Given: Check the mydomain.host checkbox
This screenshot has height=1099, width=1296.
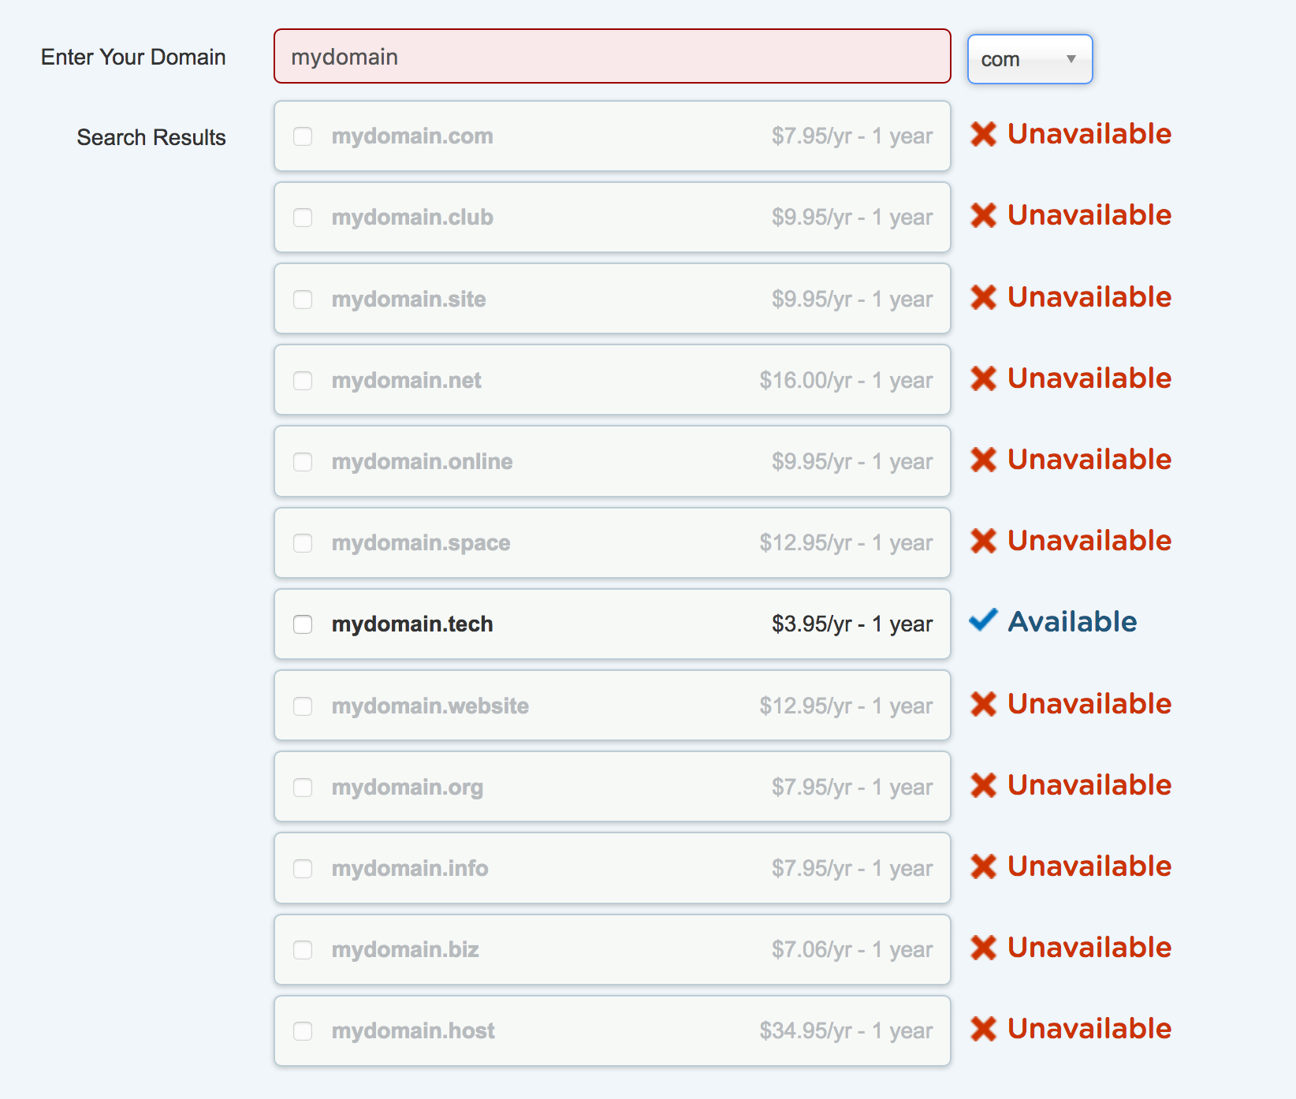Looking at the screenshot, I should click(303, 1031).
